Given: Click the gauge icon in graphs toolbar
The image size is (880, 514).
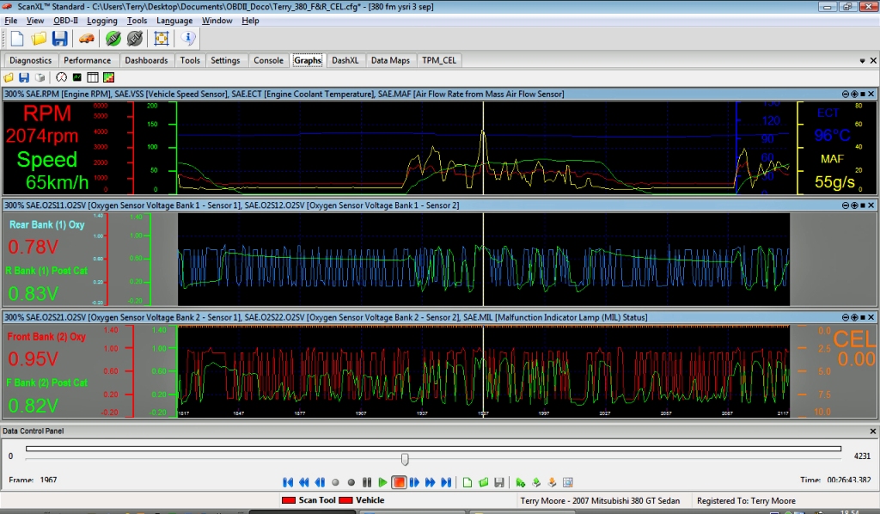Looking at the screenshot, I should [62, 77].
